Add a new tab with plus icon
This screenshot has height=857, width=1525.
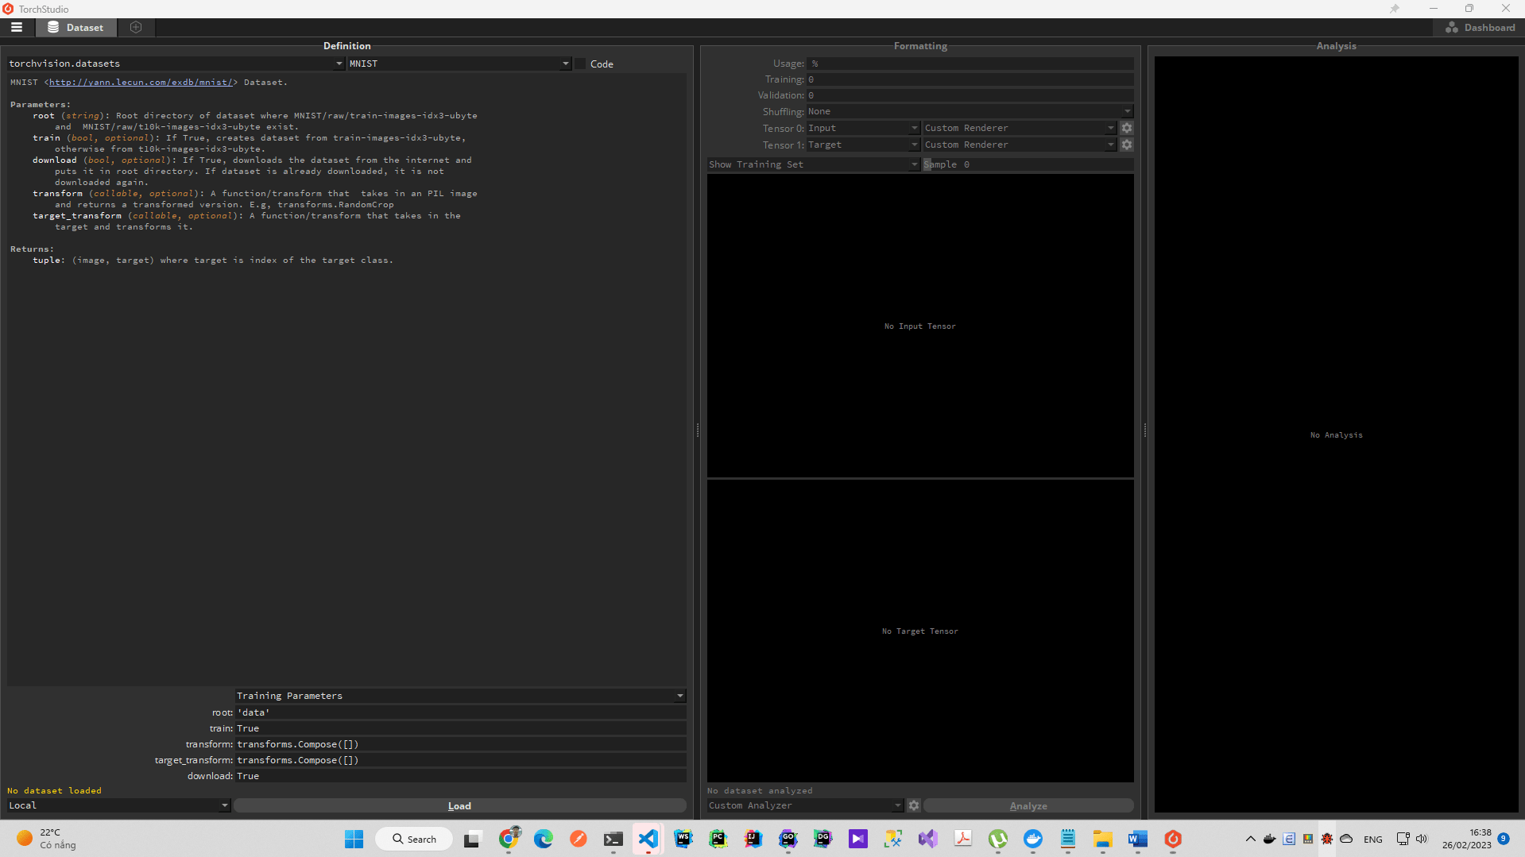click(x=136, y=27)
